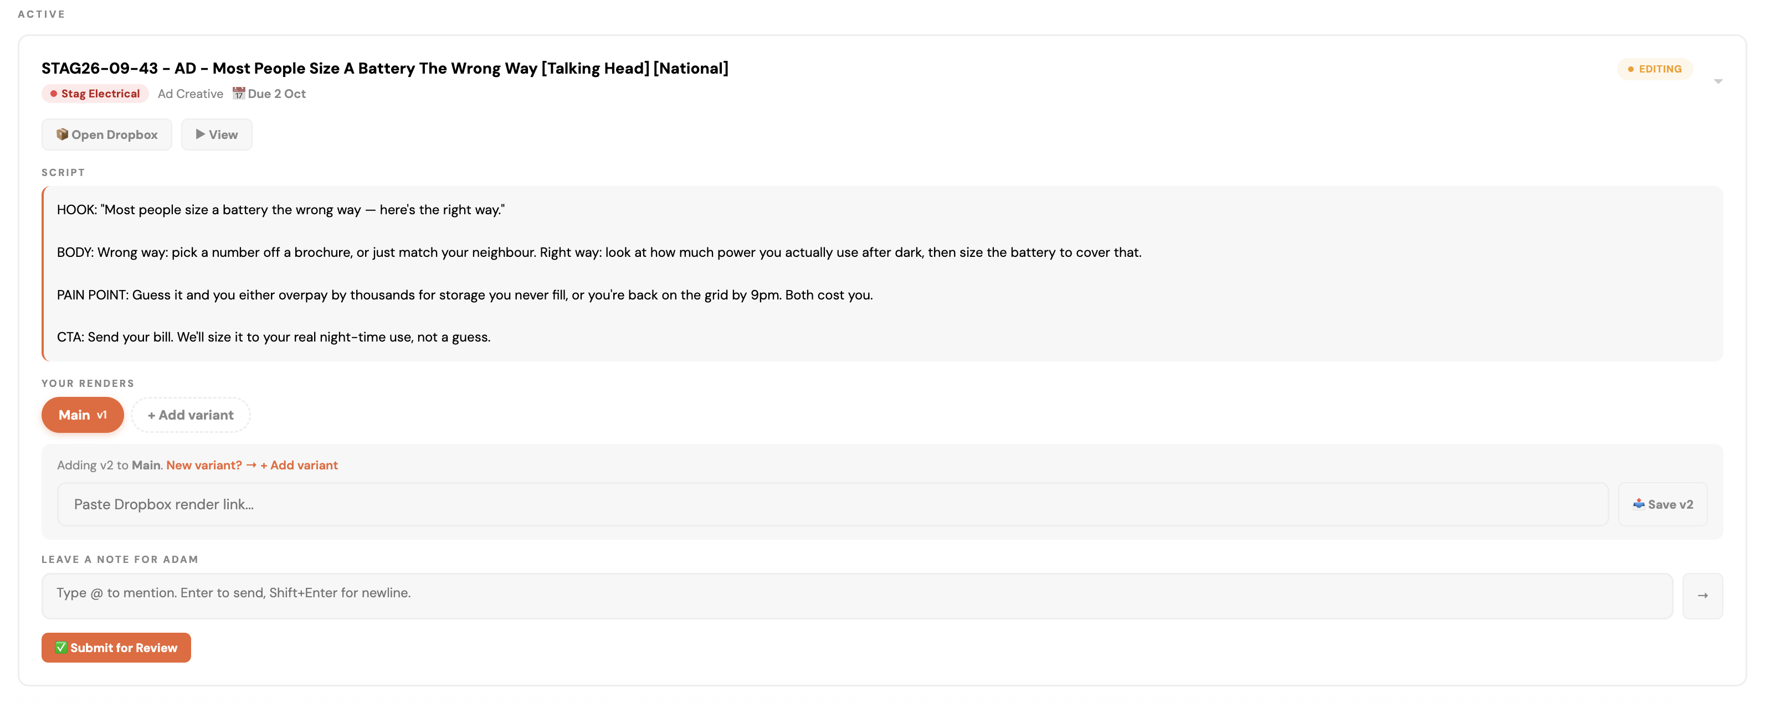Viewport: 1765px width, 703px height.
Task: Click the CTA line of the script
Action: point(273,338)
